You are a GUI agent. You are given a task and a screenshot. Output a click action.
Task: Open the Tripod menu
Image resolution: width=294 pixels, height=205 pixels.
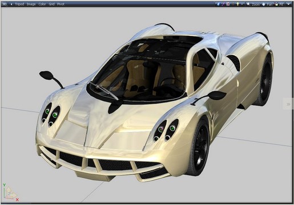click(x=19, y=4)
